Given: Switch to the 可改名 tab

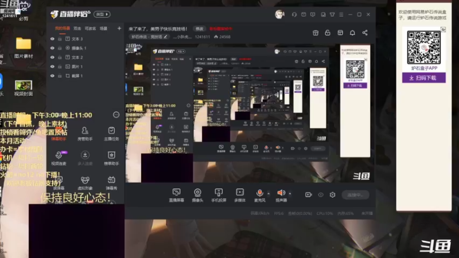Looking at the screenshot, I should point(90,28).
